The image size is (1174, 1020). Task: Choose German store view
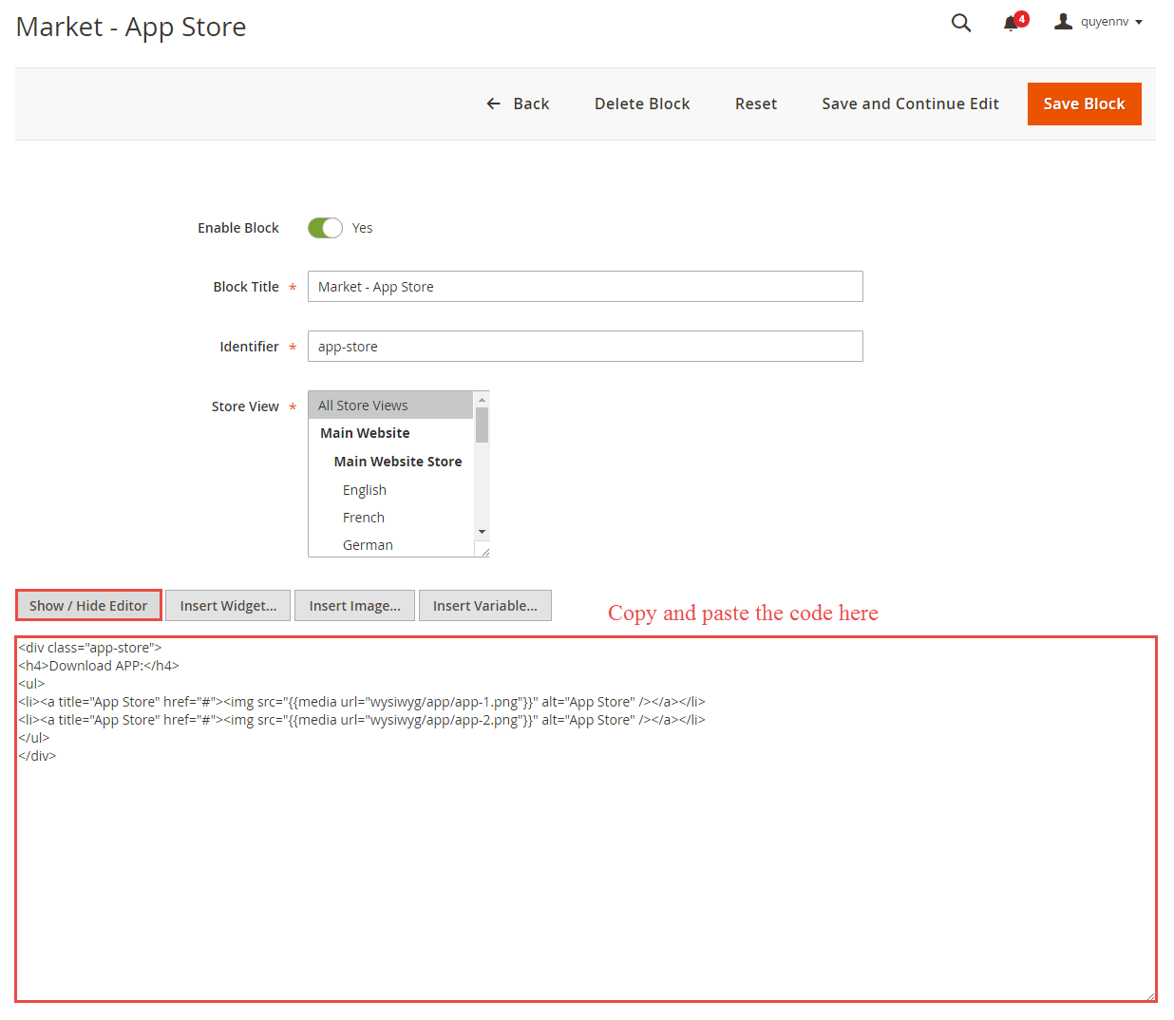[x=368, y=545]
